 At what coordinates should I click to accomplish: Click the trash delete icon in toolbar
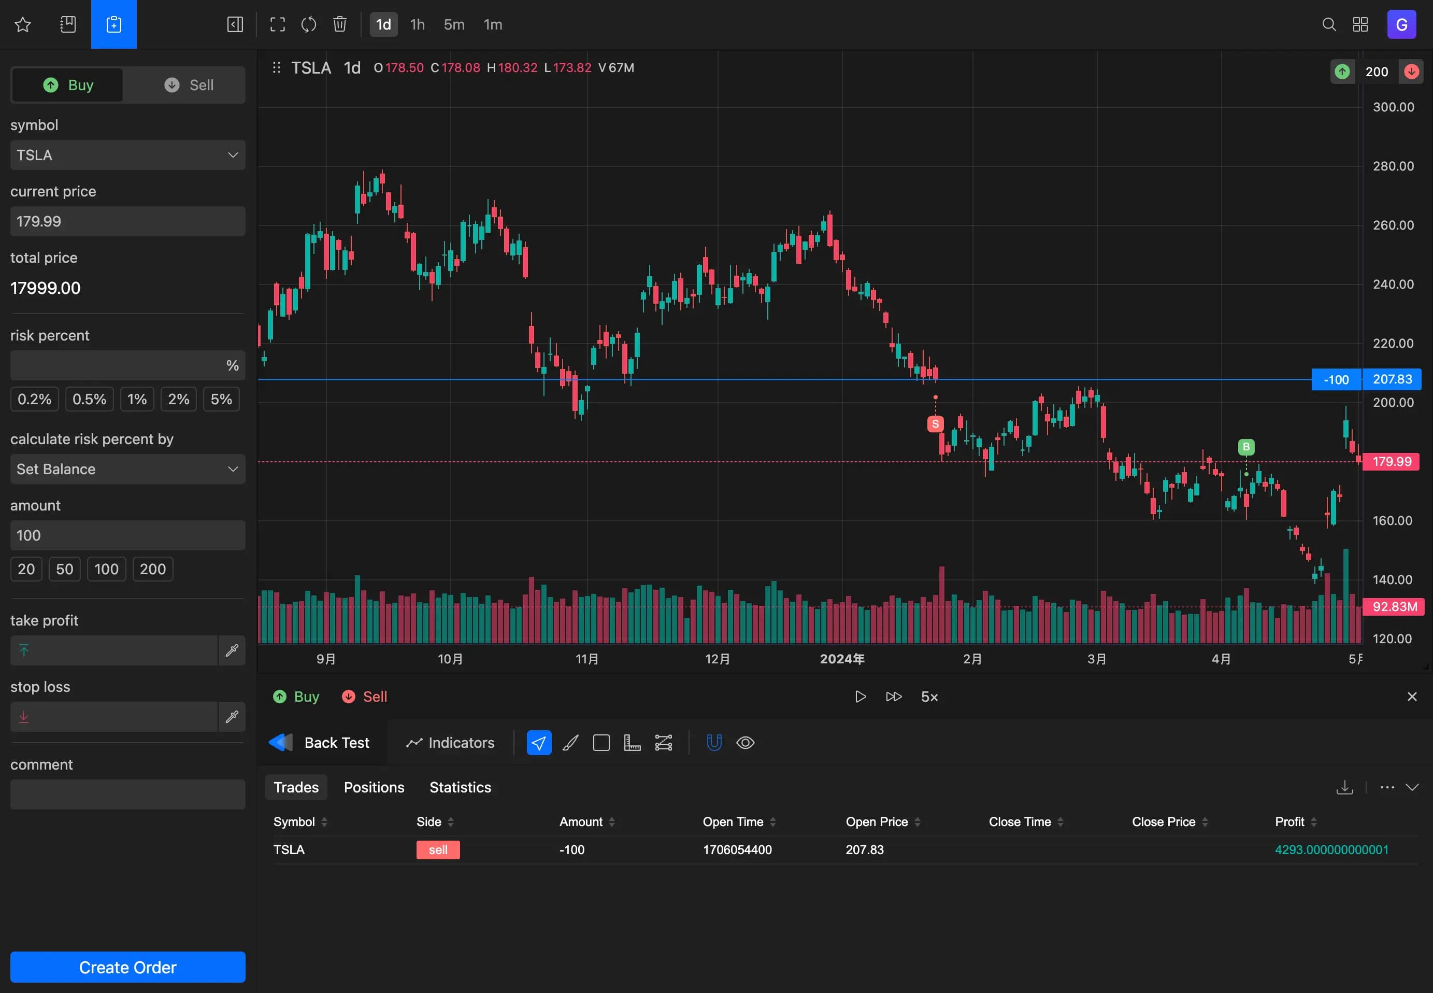click(339, 24)
